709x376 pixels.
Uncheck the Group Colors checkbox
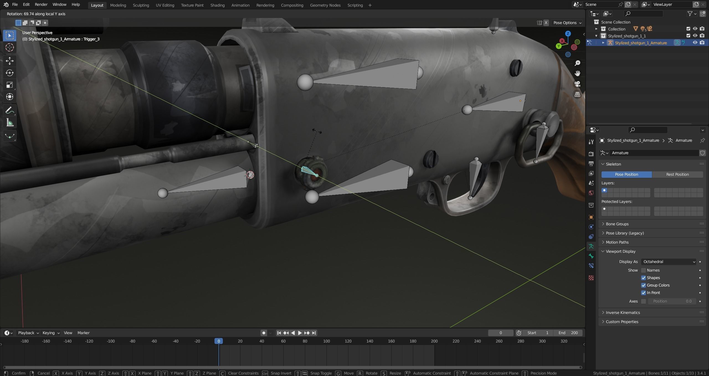643,285
